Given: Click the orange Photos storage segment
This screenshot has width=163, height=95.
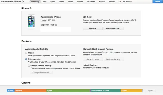Looking at the screenshot, I should (31, 91).
